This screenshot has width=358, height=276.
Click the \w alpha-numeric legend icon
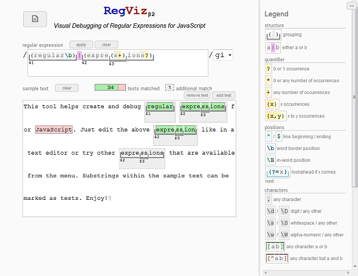pyautogui.click(x=270, y=235)
